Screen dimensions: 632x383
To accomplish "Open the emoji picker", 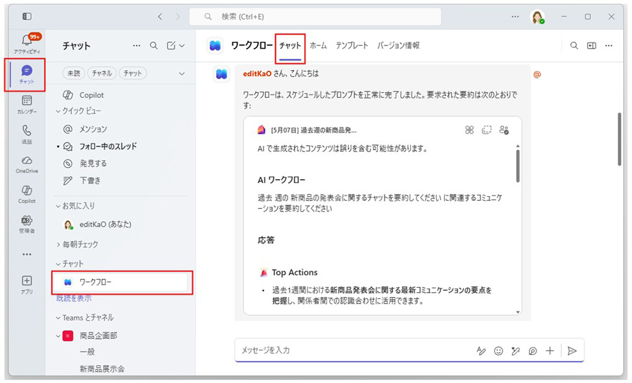I will tap(499, 351).
